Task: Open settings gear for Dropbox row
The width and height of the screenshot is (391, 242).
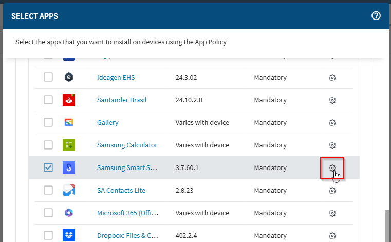Action: tap(332, 236)
